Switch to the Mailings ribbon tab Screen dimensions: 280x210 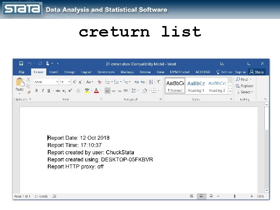(x=127, y=72)
